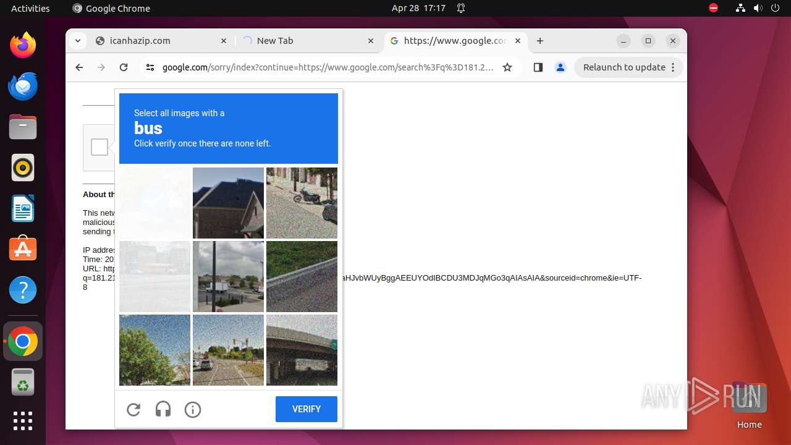Open the Trash from the dock

(23, 382)
